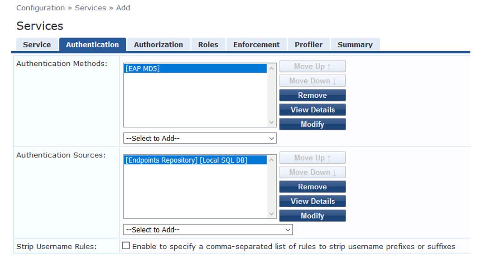Click Move Down for Authentication Methods
Image resolution: width=499 pixels, height=258 pixels.
click(313, 81)
